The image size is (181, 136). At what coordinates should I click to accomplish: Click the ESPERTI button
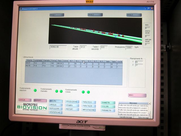click(40, 100)
